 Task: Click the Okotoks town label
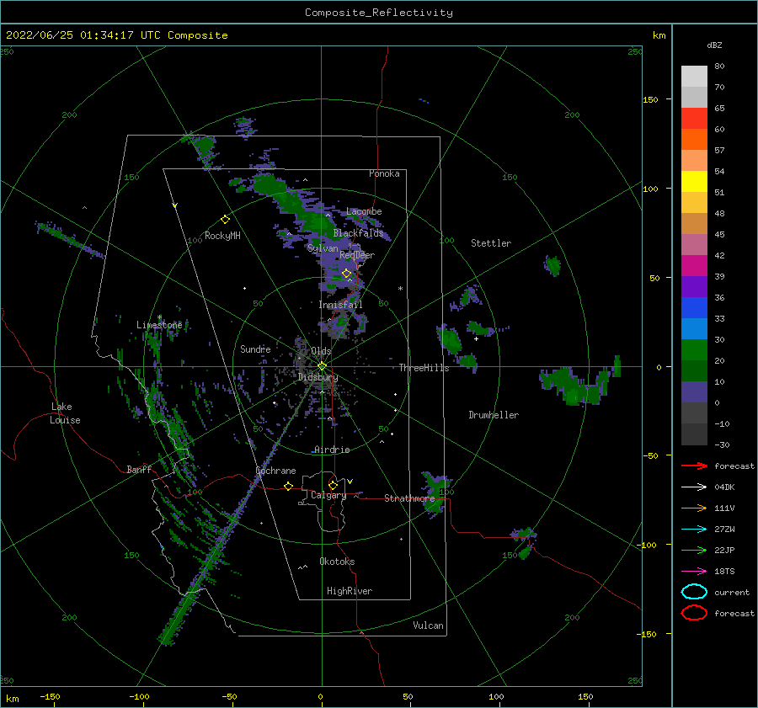point(337,562)
